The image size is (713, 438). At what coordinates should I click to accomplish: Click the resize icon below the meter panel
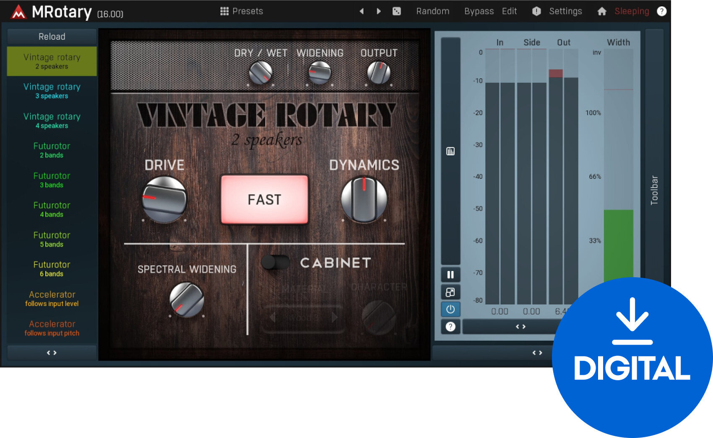tap(450, 292)
